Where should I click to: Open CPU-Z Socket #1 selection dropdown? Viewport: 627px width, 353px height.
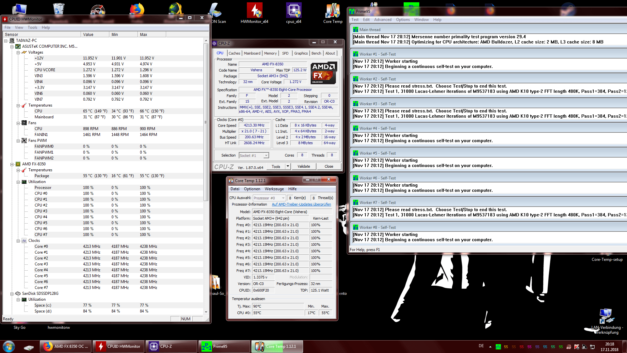(266, 156)
